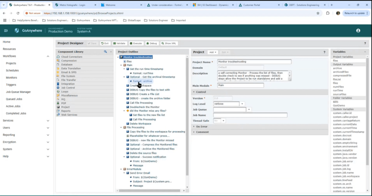
Task: Select the Delete Workspace tree task
Action: [x=141, y=123]
